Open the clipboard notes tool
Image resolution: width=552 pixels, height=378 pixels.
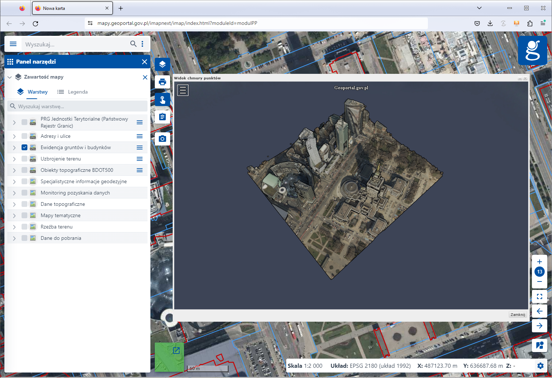[162, 117]
